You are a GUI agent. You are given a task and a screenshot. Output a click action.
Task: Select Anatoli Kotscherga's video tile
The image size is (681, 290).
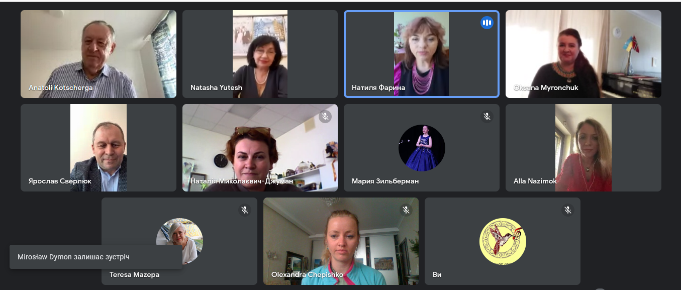coord(99,54)
